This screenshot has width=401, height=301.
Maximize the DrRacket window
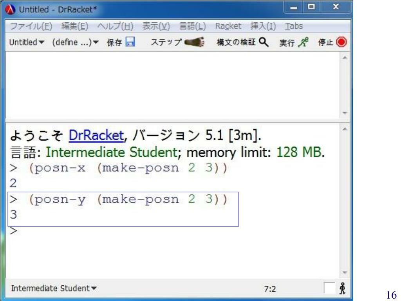pyautogui.click(x=311, y=7)
